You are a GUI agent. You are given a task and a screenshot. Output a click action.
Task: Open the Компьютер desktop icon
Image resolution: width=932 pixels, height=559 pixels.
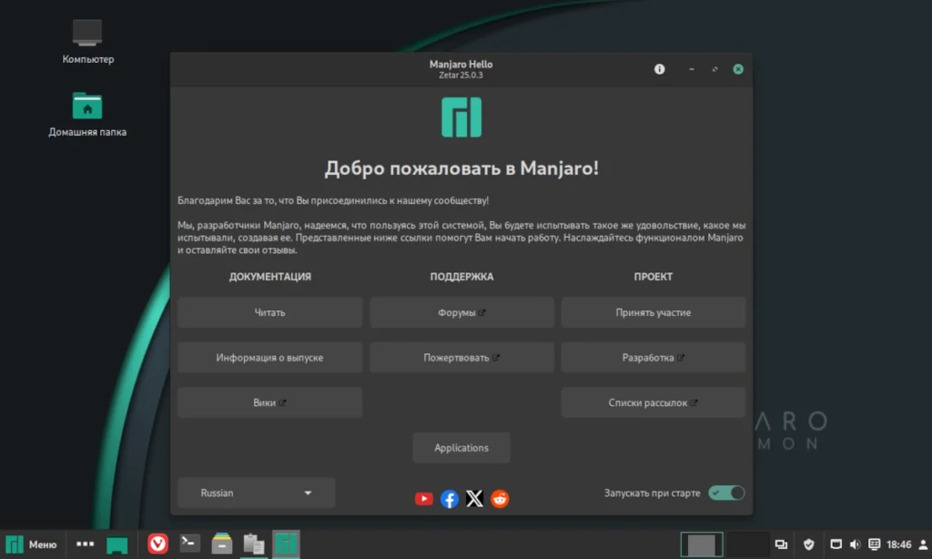[87, 40]
